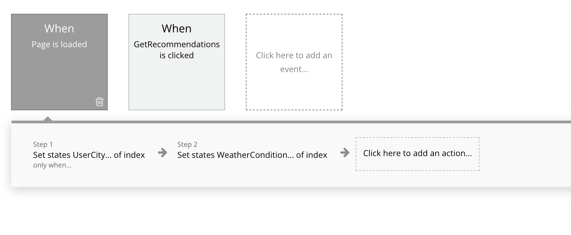Click here to add an action
Viewport: 571px width, 235px height.
click(417, 154)
